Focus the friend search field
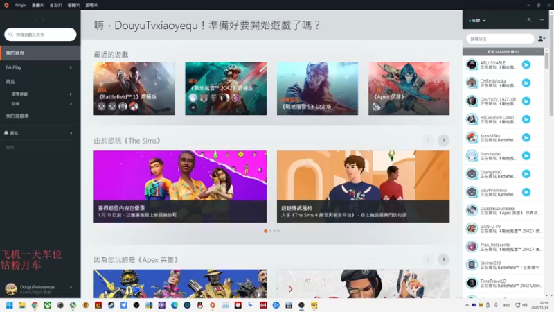554x312 pixels. tap(500, 39)
